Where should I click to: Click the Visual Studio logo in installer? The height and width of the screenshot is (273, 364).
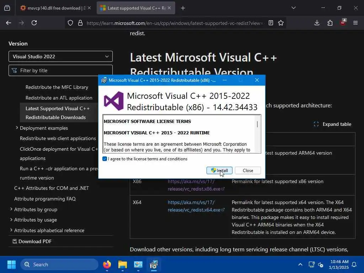coord(114,101)
